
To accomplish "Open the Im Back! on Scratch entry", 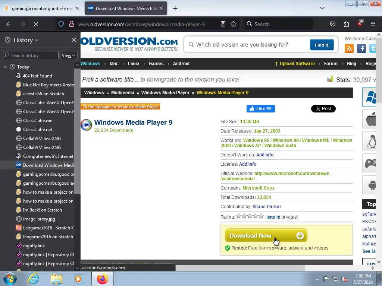I will coord(42,210).
